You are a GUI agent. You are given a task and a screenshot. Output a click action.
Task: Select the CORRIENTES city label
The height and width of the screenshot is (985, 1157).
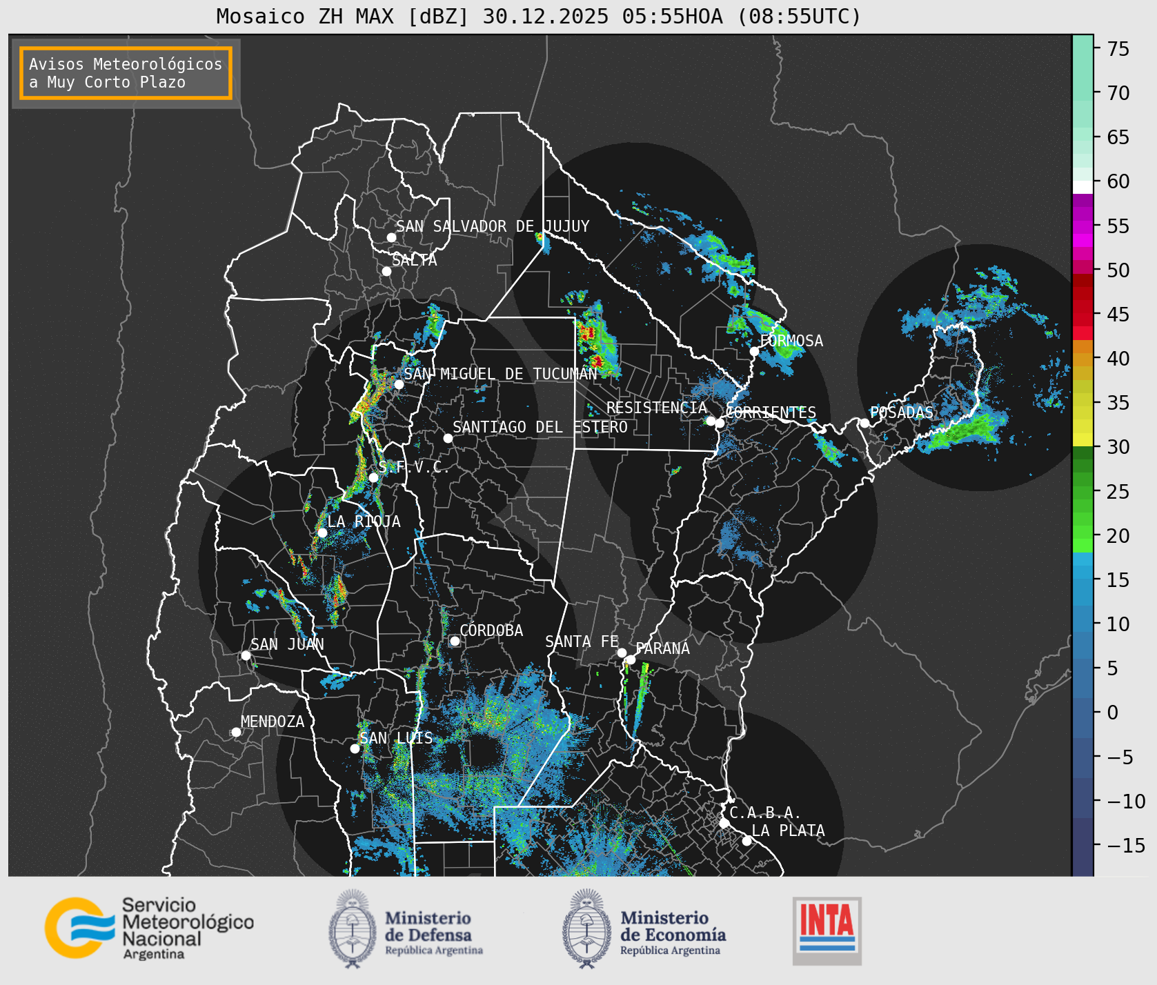coord(771,412)
